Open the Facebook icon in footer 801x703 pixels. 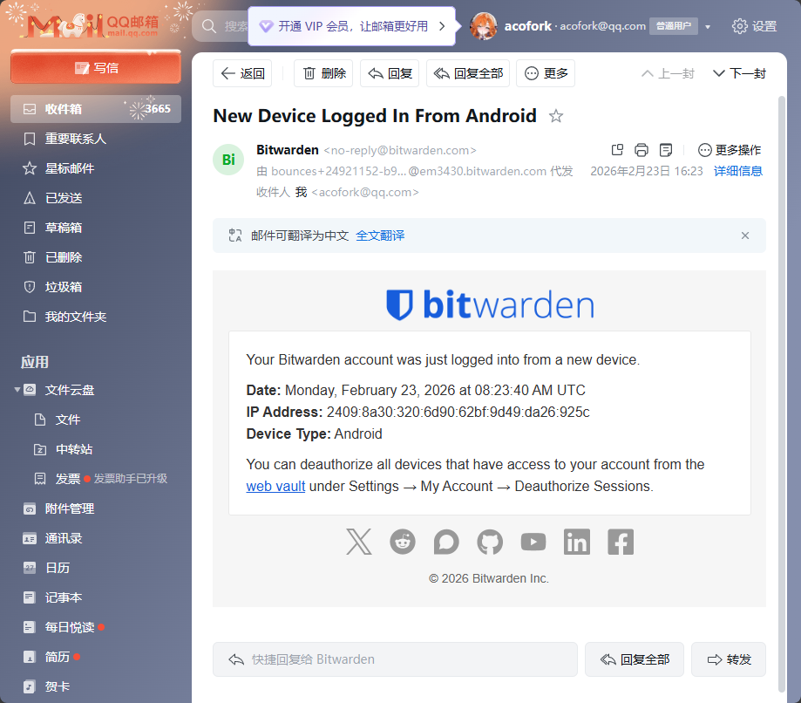(621, 542)
